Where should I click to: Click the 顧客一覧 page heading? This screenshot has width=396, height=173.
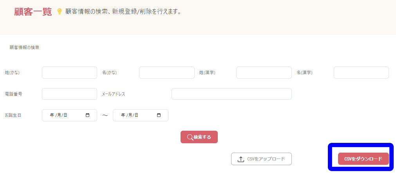pos(33,12)
